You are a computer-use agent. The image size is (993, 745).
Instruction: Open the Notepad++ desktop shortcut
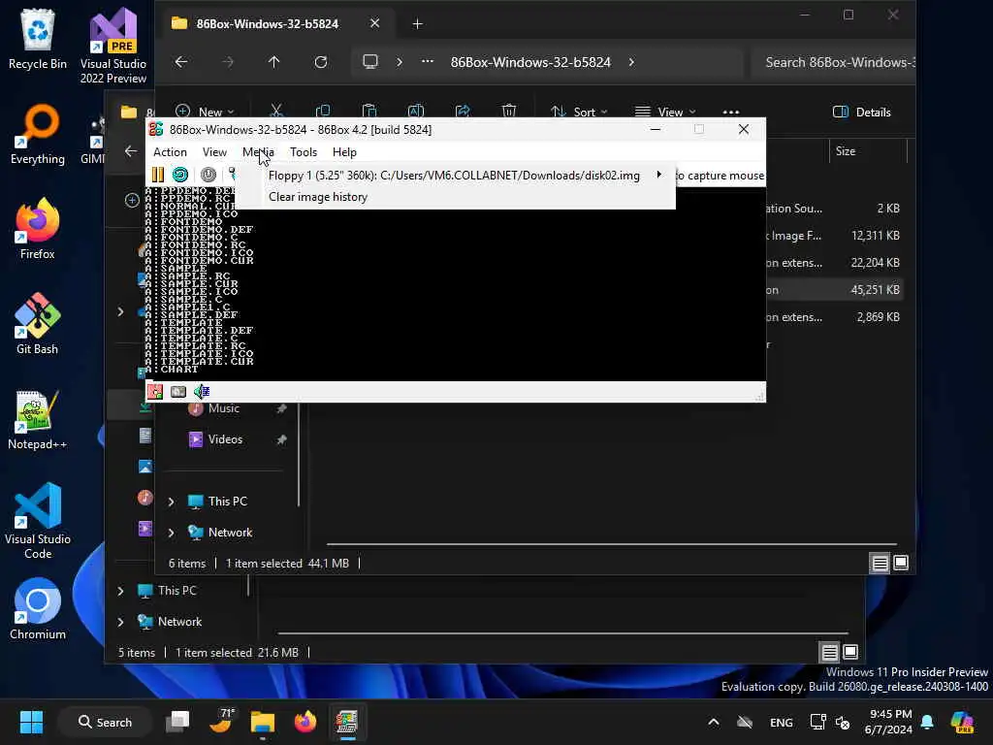[x=38, y=419]
